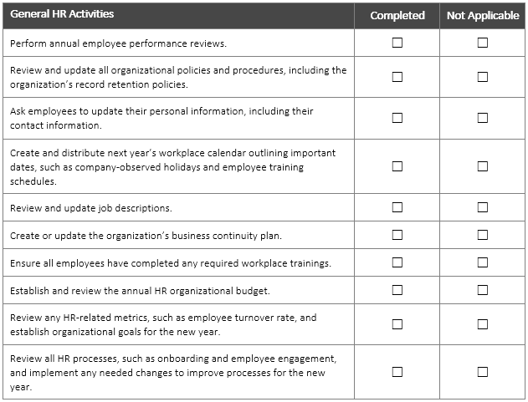Screen dimensions: 528x402
Task: Check Completed for business continuity plan
Action: point(397,235)
